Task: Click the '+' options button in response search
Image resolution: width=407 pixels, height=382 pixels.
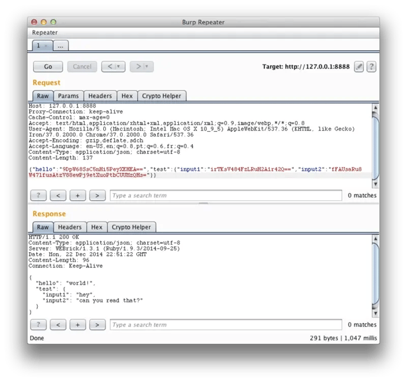Action: 78,325
